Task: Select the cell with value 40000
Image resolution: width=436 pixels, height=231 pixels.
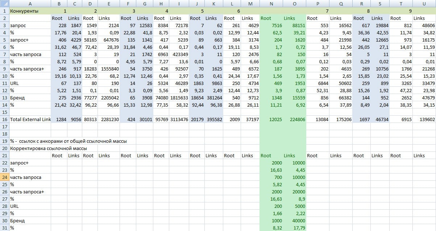Action: (x=294, y=221)
